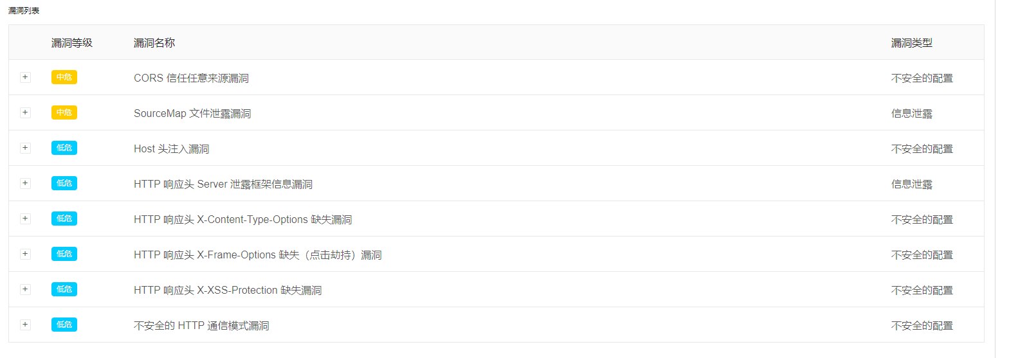The image size is (1009, 358).
Task: Click the 中危 badge for CORS vulnerability
Action: (x=64, y=77)
